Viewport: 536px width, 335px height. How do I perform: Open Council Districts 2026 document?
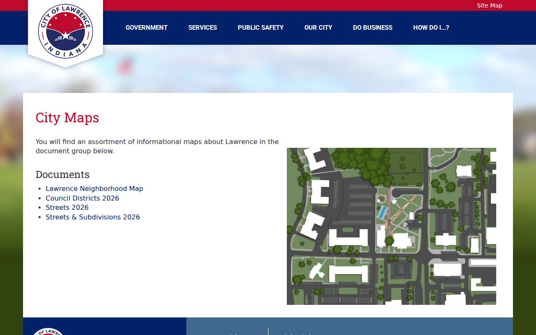click(82, 198)
